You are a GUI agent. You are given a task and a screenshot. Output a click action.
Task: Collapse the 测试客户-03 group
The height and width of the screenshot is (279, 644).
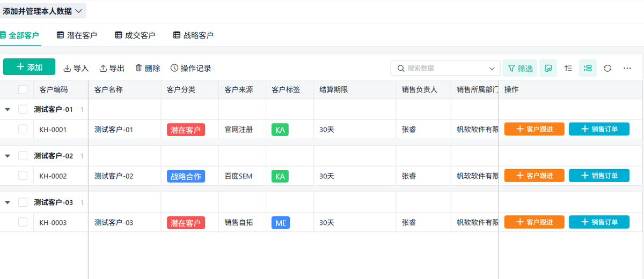(8, 202)
